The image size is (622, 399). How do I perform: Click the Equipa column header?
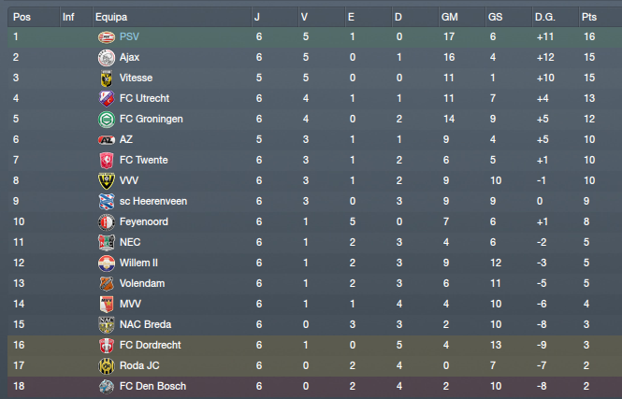point(111,17)
